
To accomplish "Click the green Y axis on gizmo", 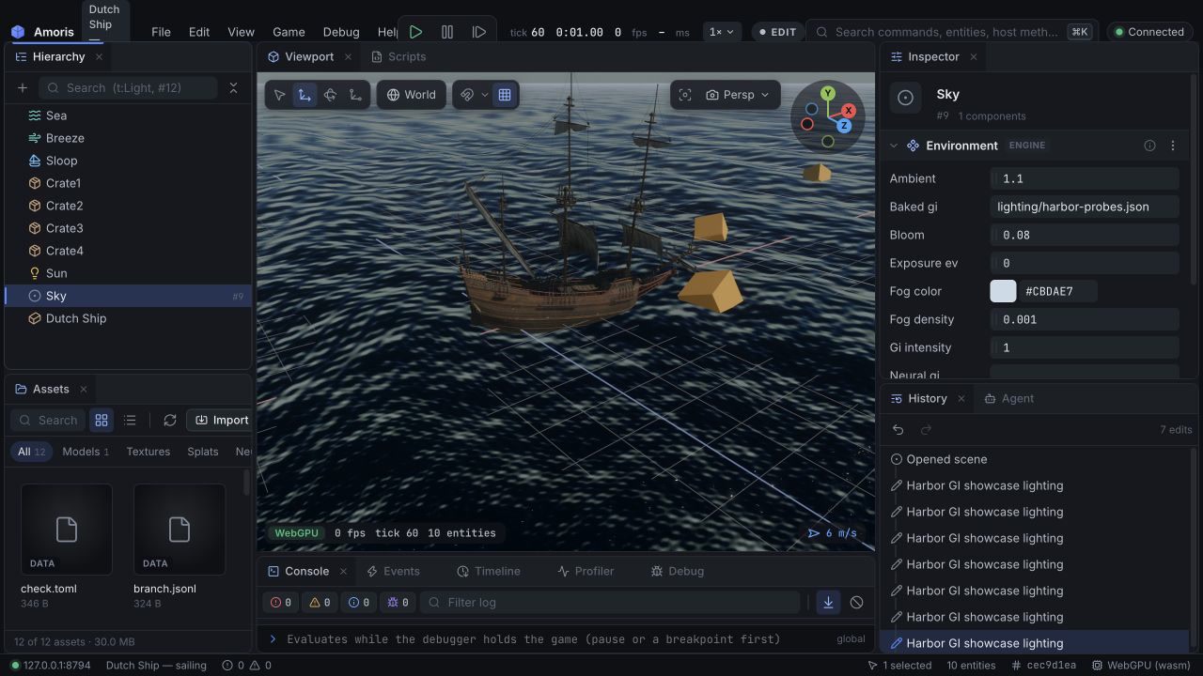I will [827, 93].
